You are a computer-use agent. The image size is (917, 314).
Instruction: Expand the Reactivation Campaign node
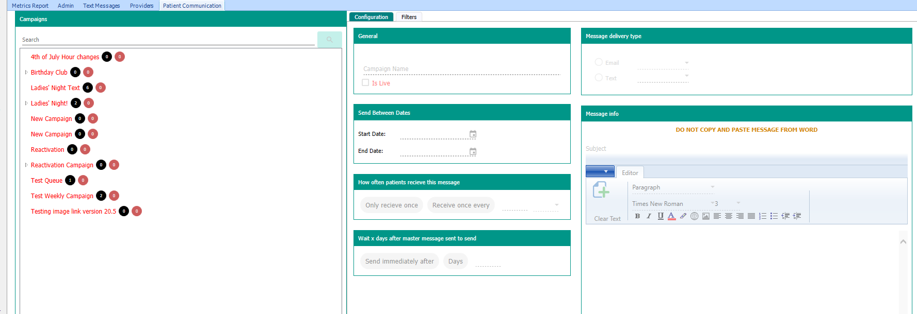[x=26, y=165]
